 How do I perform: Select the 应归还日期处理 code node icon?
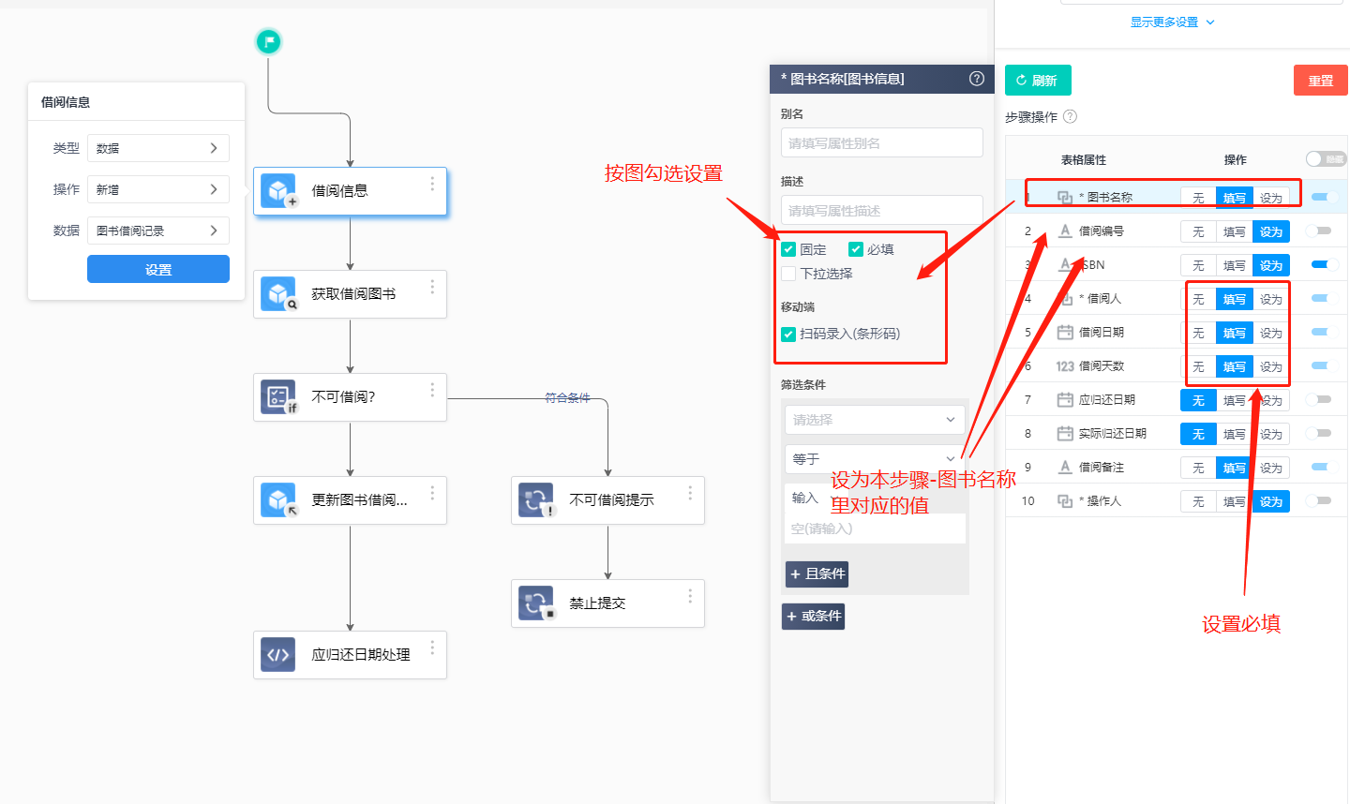pyautogui.click(x=278, y=654)
